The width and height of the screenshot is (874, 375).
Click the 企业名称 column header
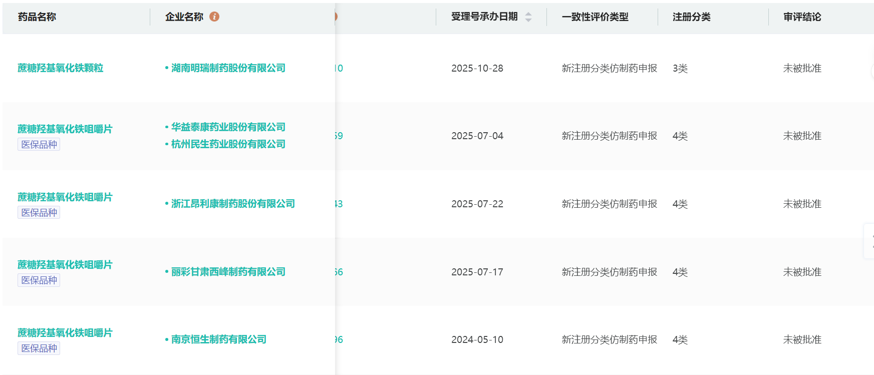pyautogui.click(x=184, y=17)
